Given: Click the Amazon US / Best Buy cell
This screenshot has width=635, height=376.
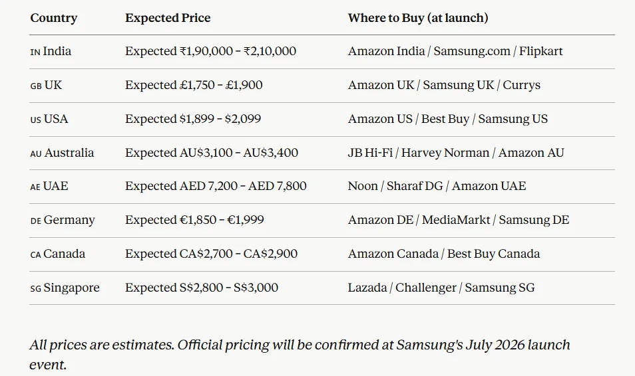Looking at the screenshot, I should (447, 119).
